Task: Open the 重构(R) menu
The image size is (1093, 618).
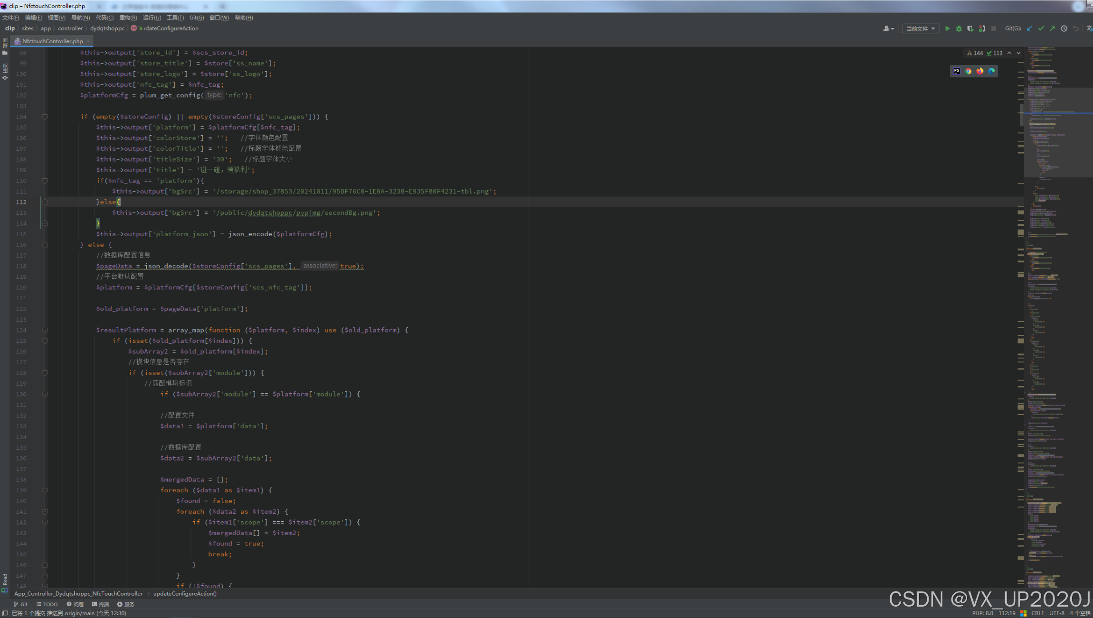Action: [128, 18]
